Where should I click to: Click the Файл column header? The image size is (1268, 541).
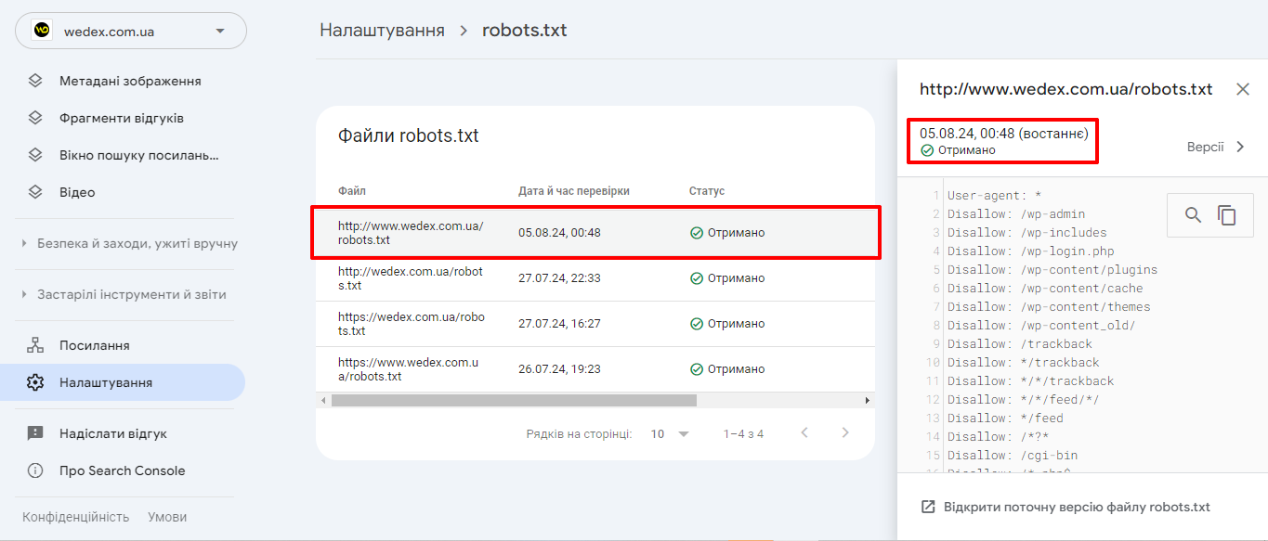point(352,190)
